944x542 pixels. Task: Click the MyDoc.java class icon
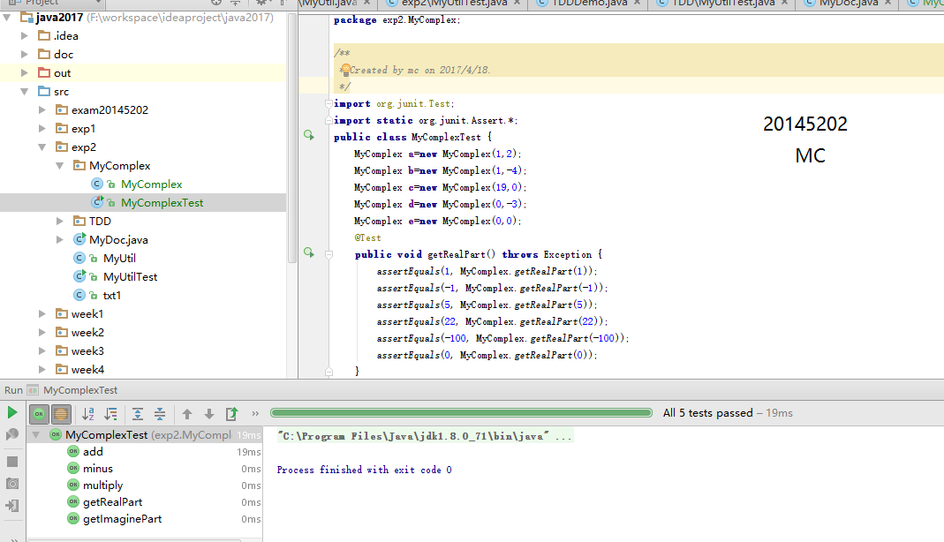pyautogui.click(x=79, y=239)
